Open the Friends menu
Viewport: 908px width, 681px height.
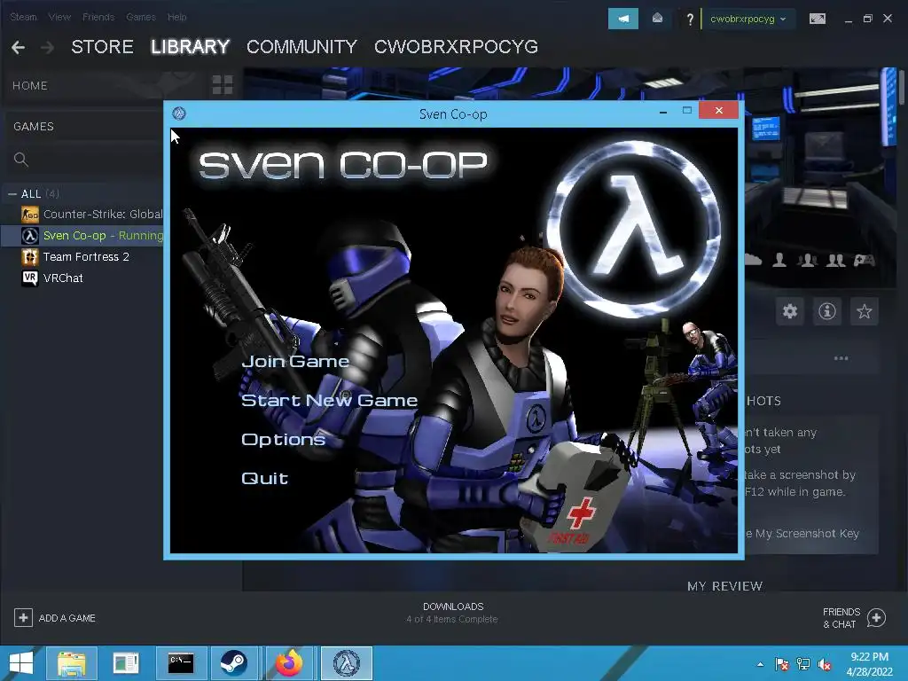(98, 17)
